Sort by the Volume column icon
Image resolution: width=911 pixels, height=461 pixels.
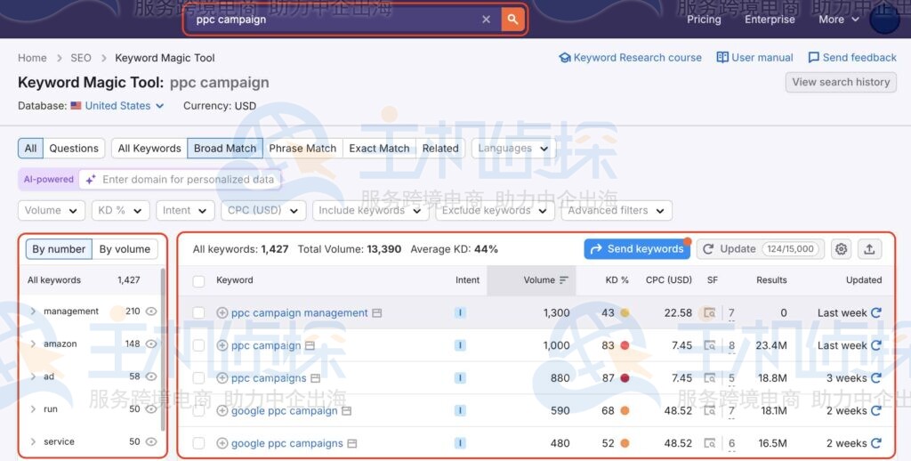click(x=563, y=280)
